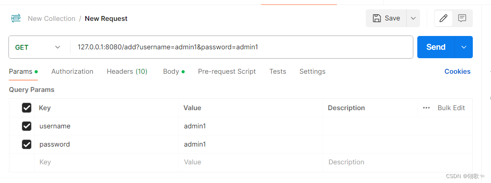The height and width of the screenshot is (183, 491).
Task: Expand the Save options arrow
Action: point(413,18)
